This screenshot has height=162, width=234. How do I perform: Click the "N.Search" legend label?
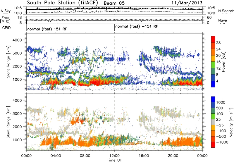226,11
